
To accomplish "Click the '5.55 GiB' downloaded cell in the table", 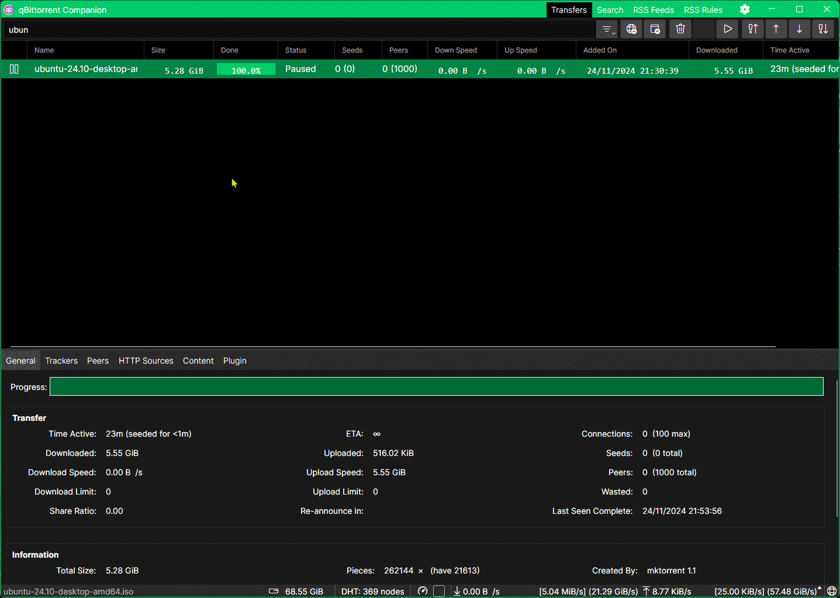I will pos(734,70).
